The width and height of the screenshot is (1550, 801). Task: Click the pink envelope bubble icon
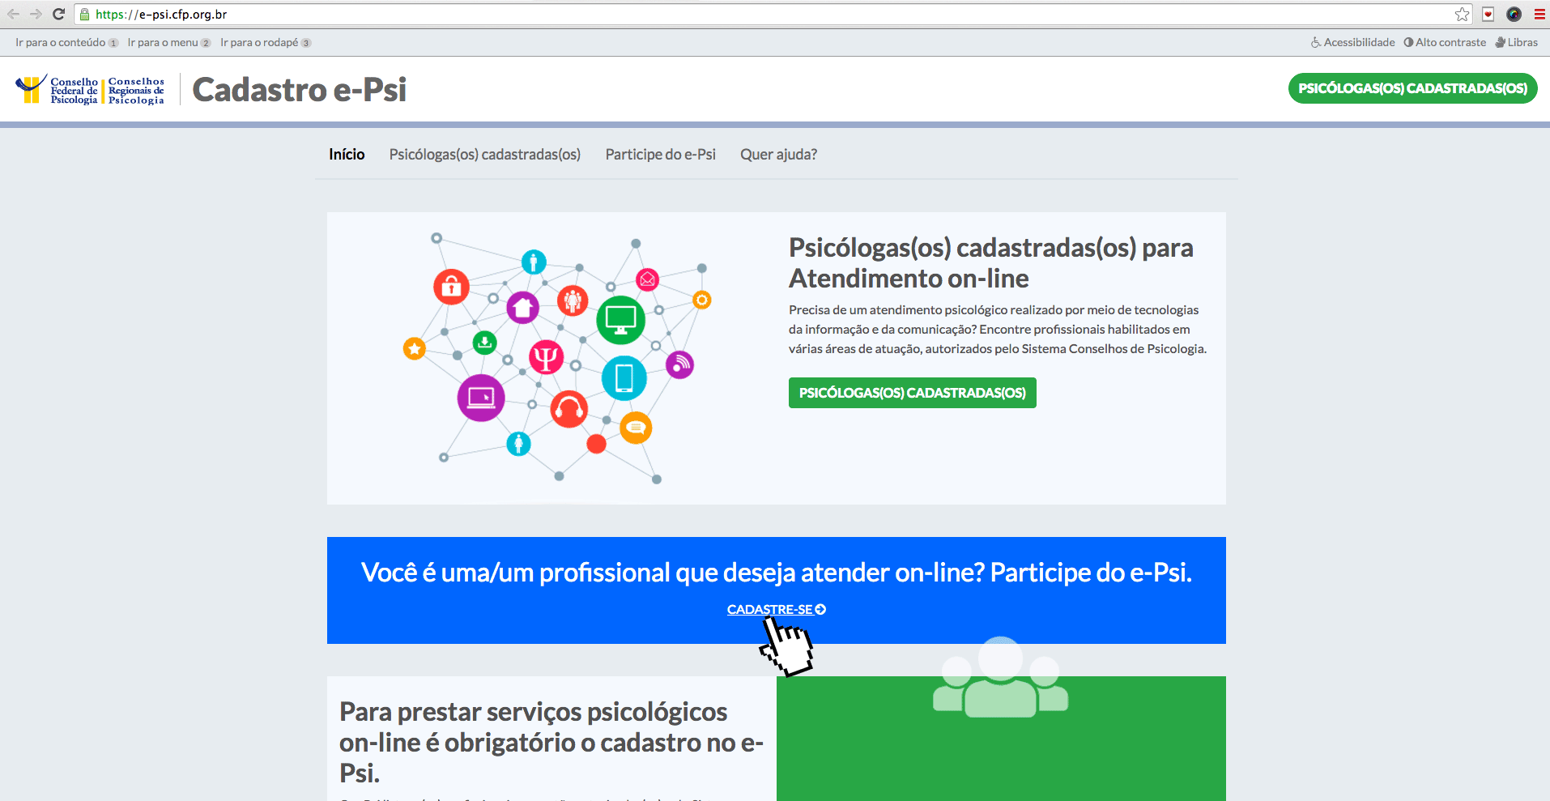[647, 279]
